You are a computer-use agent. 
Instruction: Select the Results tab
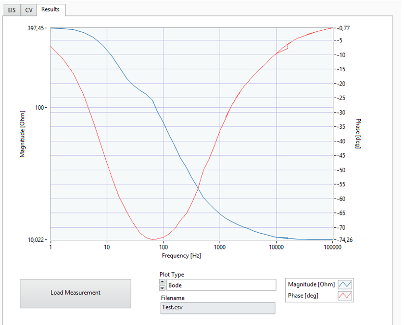click(x=51, y=10)
